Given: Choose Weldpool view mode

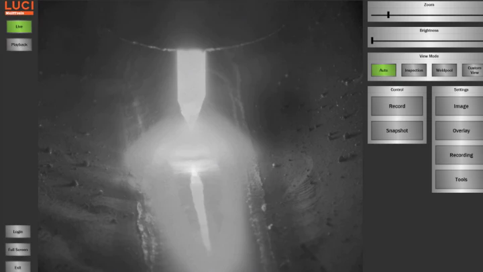Looking at the screenshot, I should click(444, 70).
